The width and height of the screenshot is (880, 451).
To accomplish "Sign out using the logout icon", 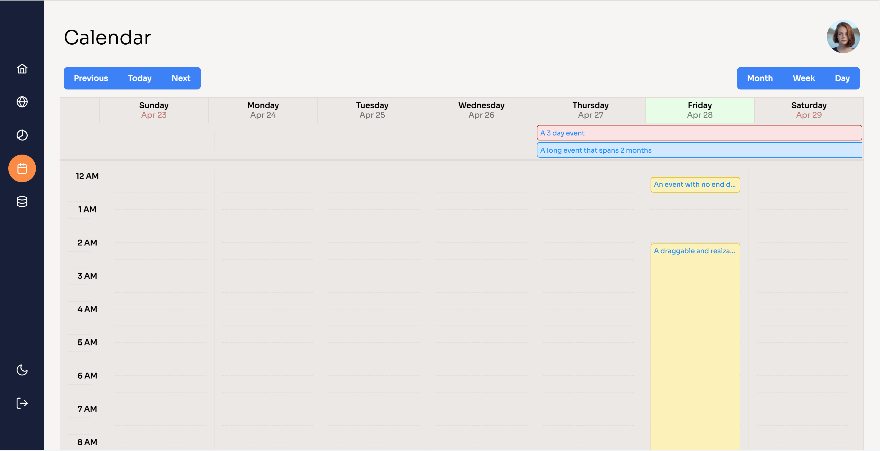I will (x=22, y=403).
